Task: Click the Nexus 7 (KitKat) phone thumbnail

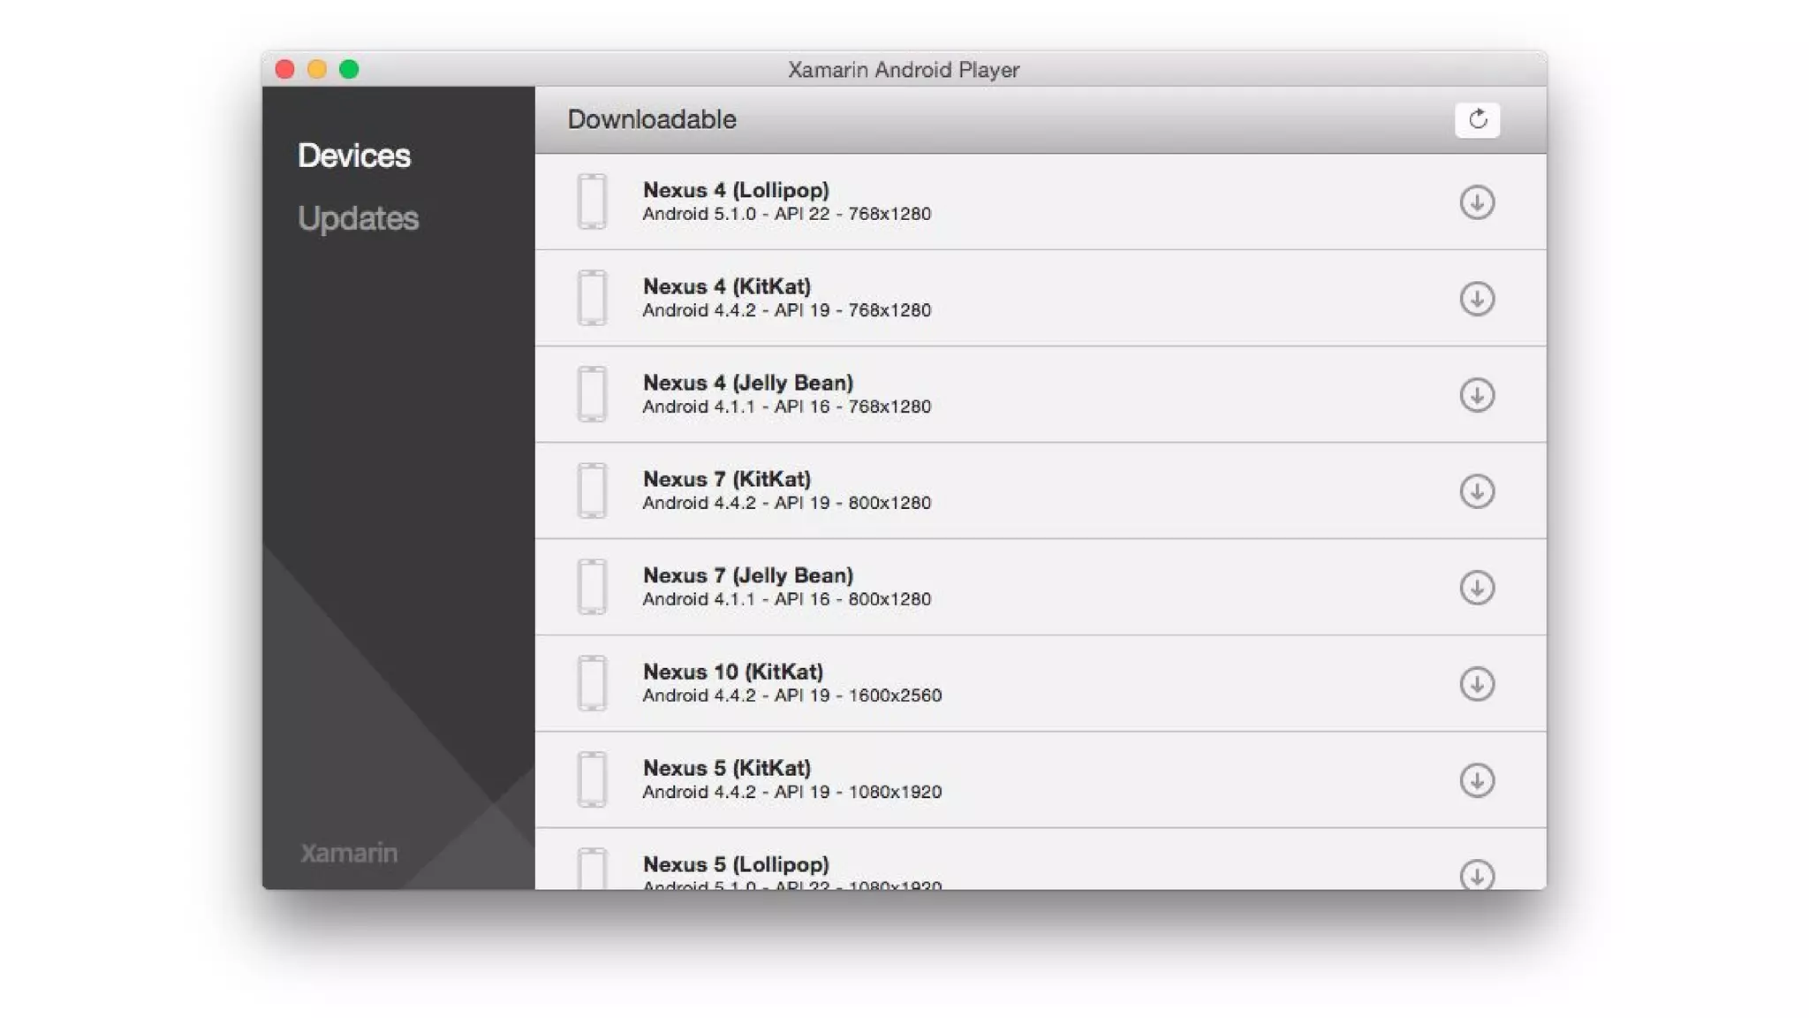Action: tap(592, 490)
